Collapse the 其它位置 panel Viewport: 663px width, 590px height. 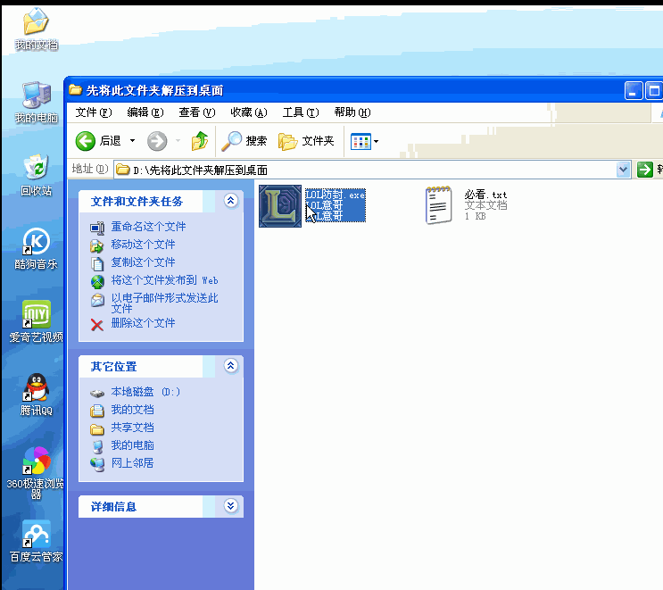pyautogui.click(x=231, y=366)
